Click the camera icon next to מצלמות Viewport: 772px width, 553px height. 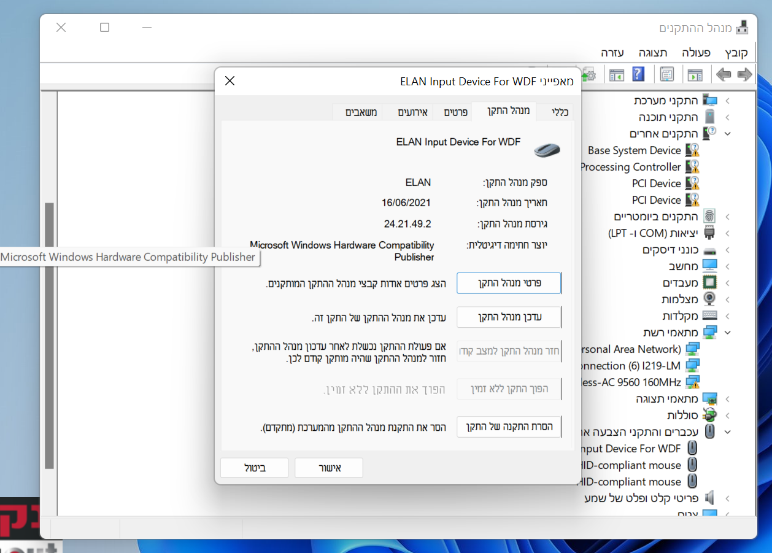(x=710, y=299)
